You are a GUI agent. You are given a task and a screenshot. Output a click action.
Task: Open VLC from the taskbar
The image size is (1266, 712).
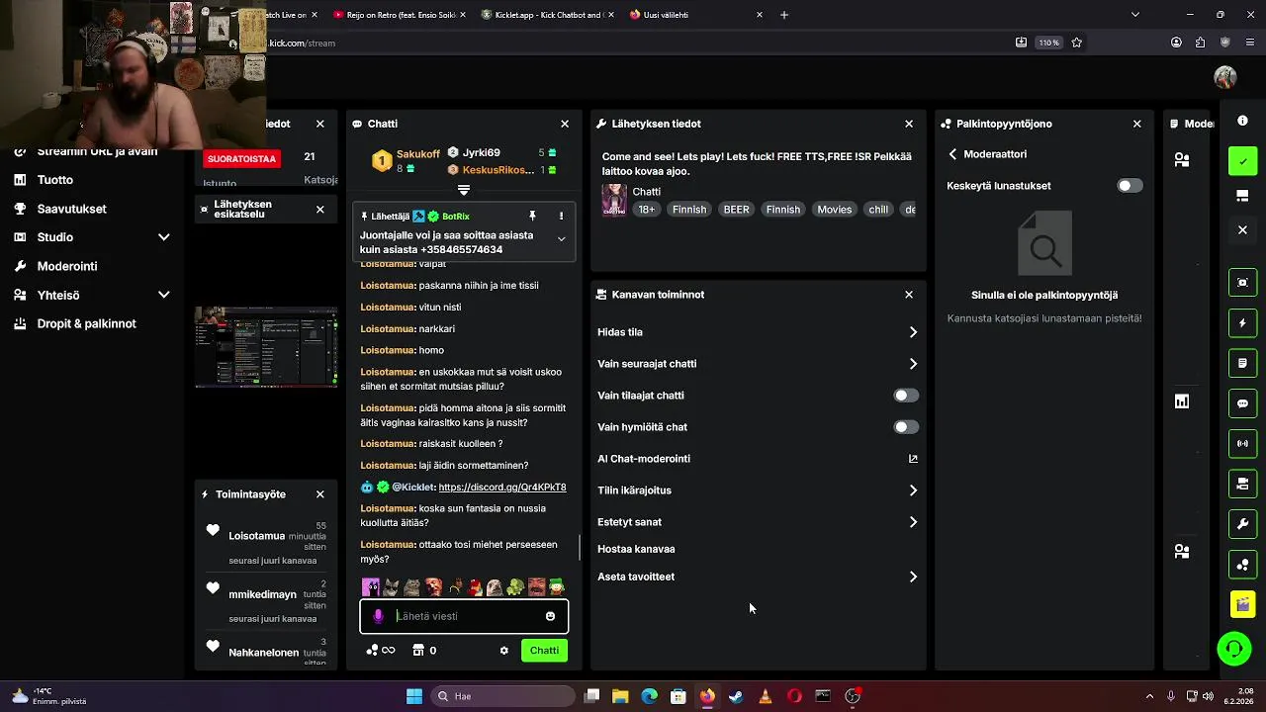pos(765,696)
